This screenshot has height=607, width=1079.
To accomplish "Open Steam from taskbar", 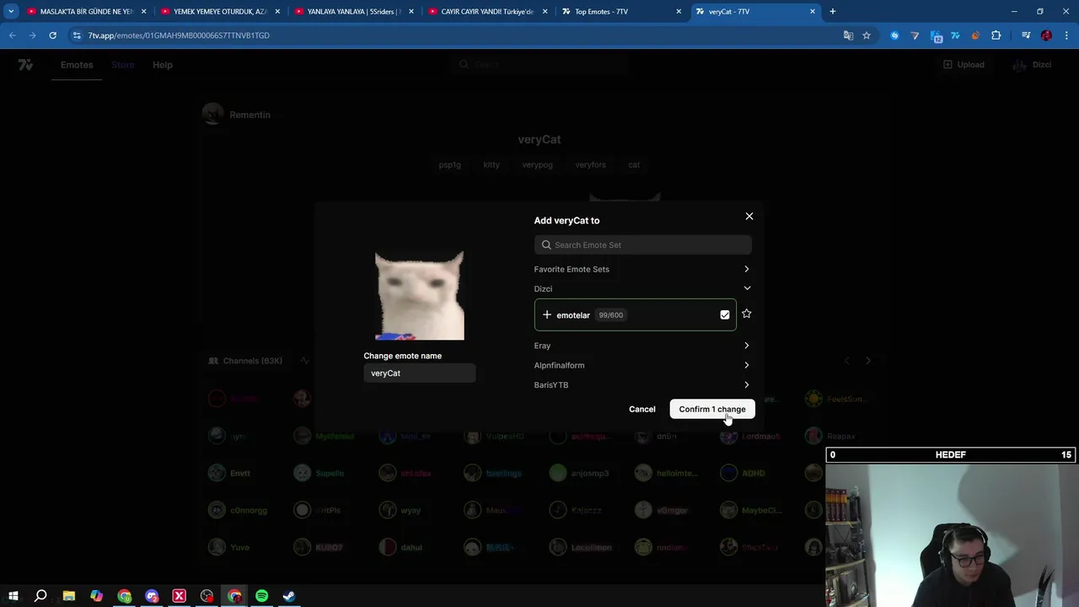I will tap(289, 596).
